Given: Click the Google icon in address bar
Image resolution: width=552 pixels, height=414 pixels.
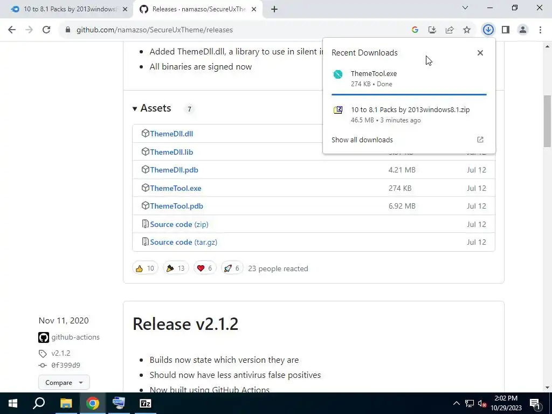Looking at the screenshot, I should point(415,30).
